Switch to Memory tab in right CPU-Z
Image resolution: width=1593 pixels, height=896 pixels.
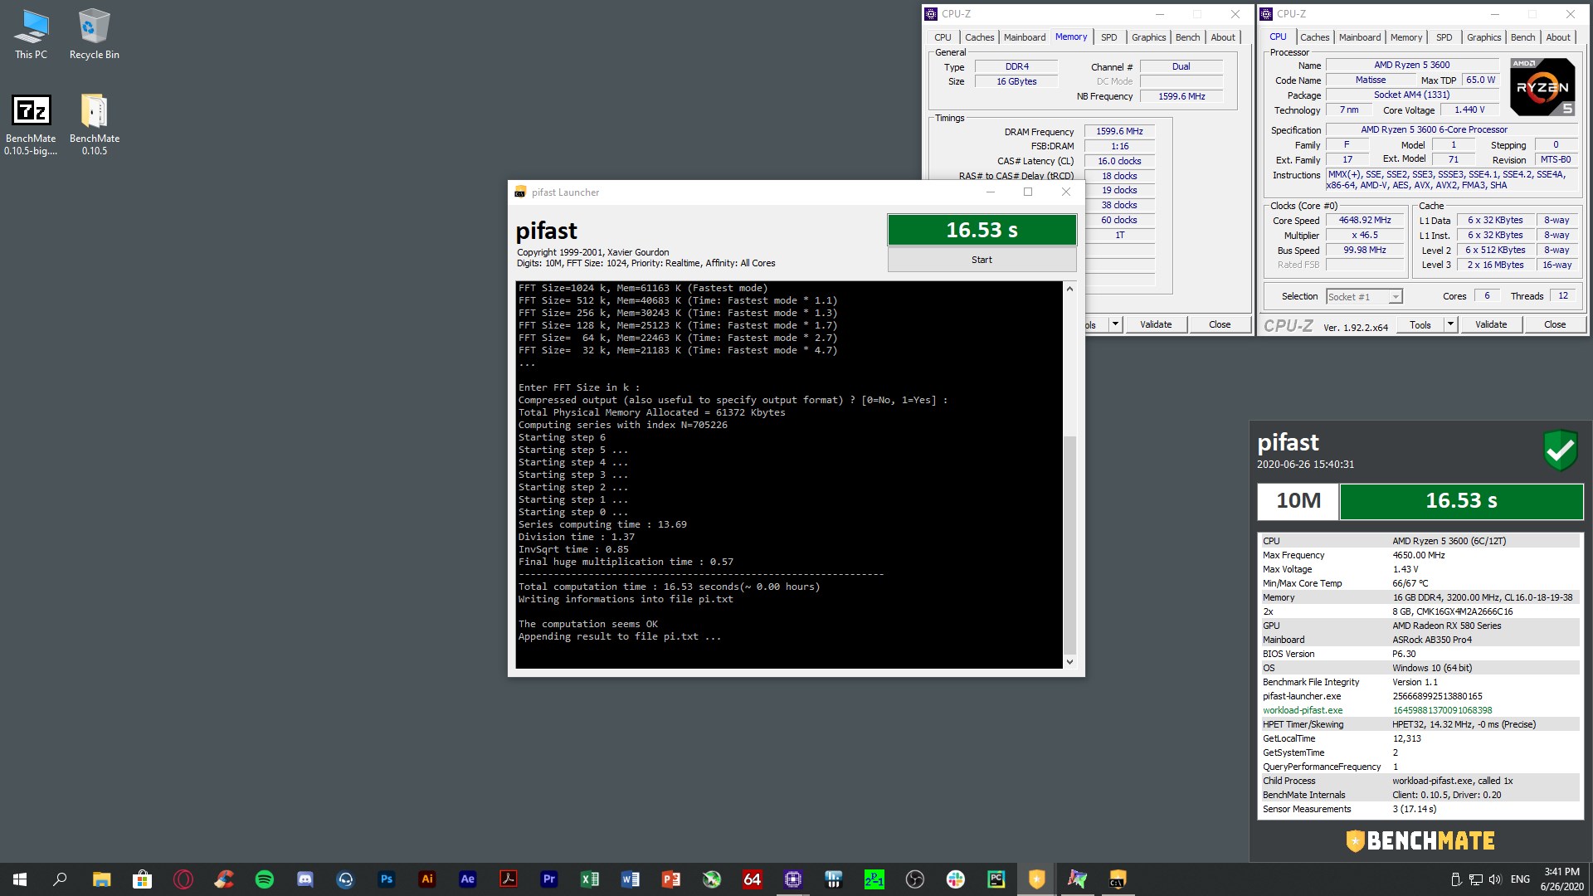(x=1406, y=37)
